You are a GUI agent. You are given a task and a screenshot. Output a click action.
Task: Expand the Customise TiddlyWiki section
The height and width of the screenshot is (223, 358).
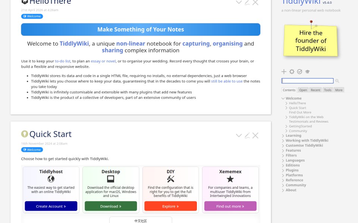[x=283, y=146]
